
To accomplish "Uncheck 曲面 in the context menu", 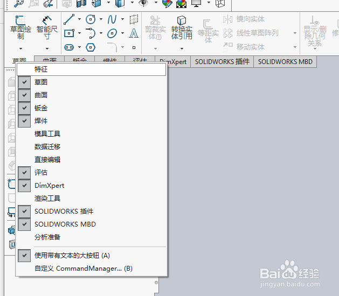I will (24, 95).
